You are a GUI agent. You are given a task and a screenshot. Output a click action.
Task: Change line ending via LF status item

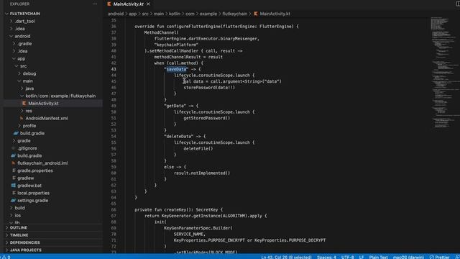[362, 257]
